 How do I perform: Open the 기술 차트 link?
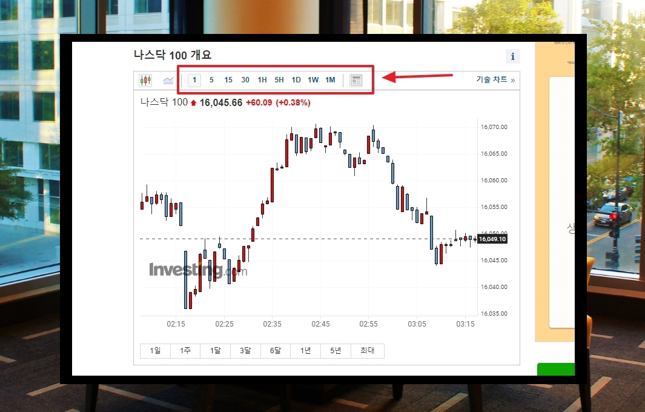tap(495, 80)
